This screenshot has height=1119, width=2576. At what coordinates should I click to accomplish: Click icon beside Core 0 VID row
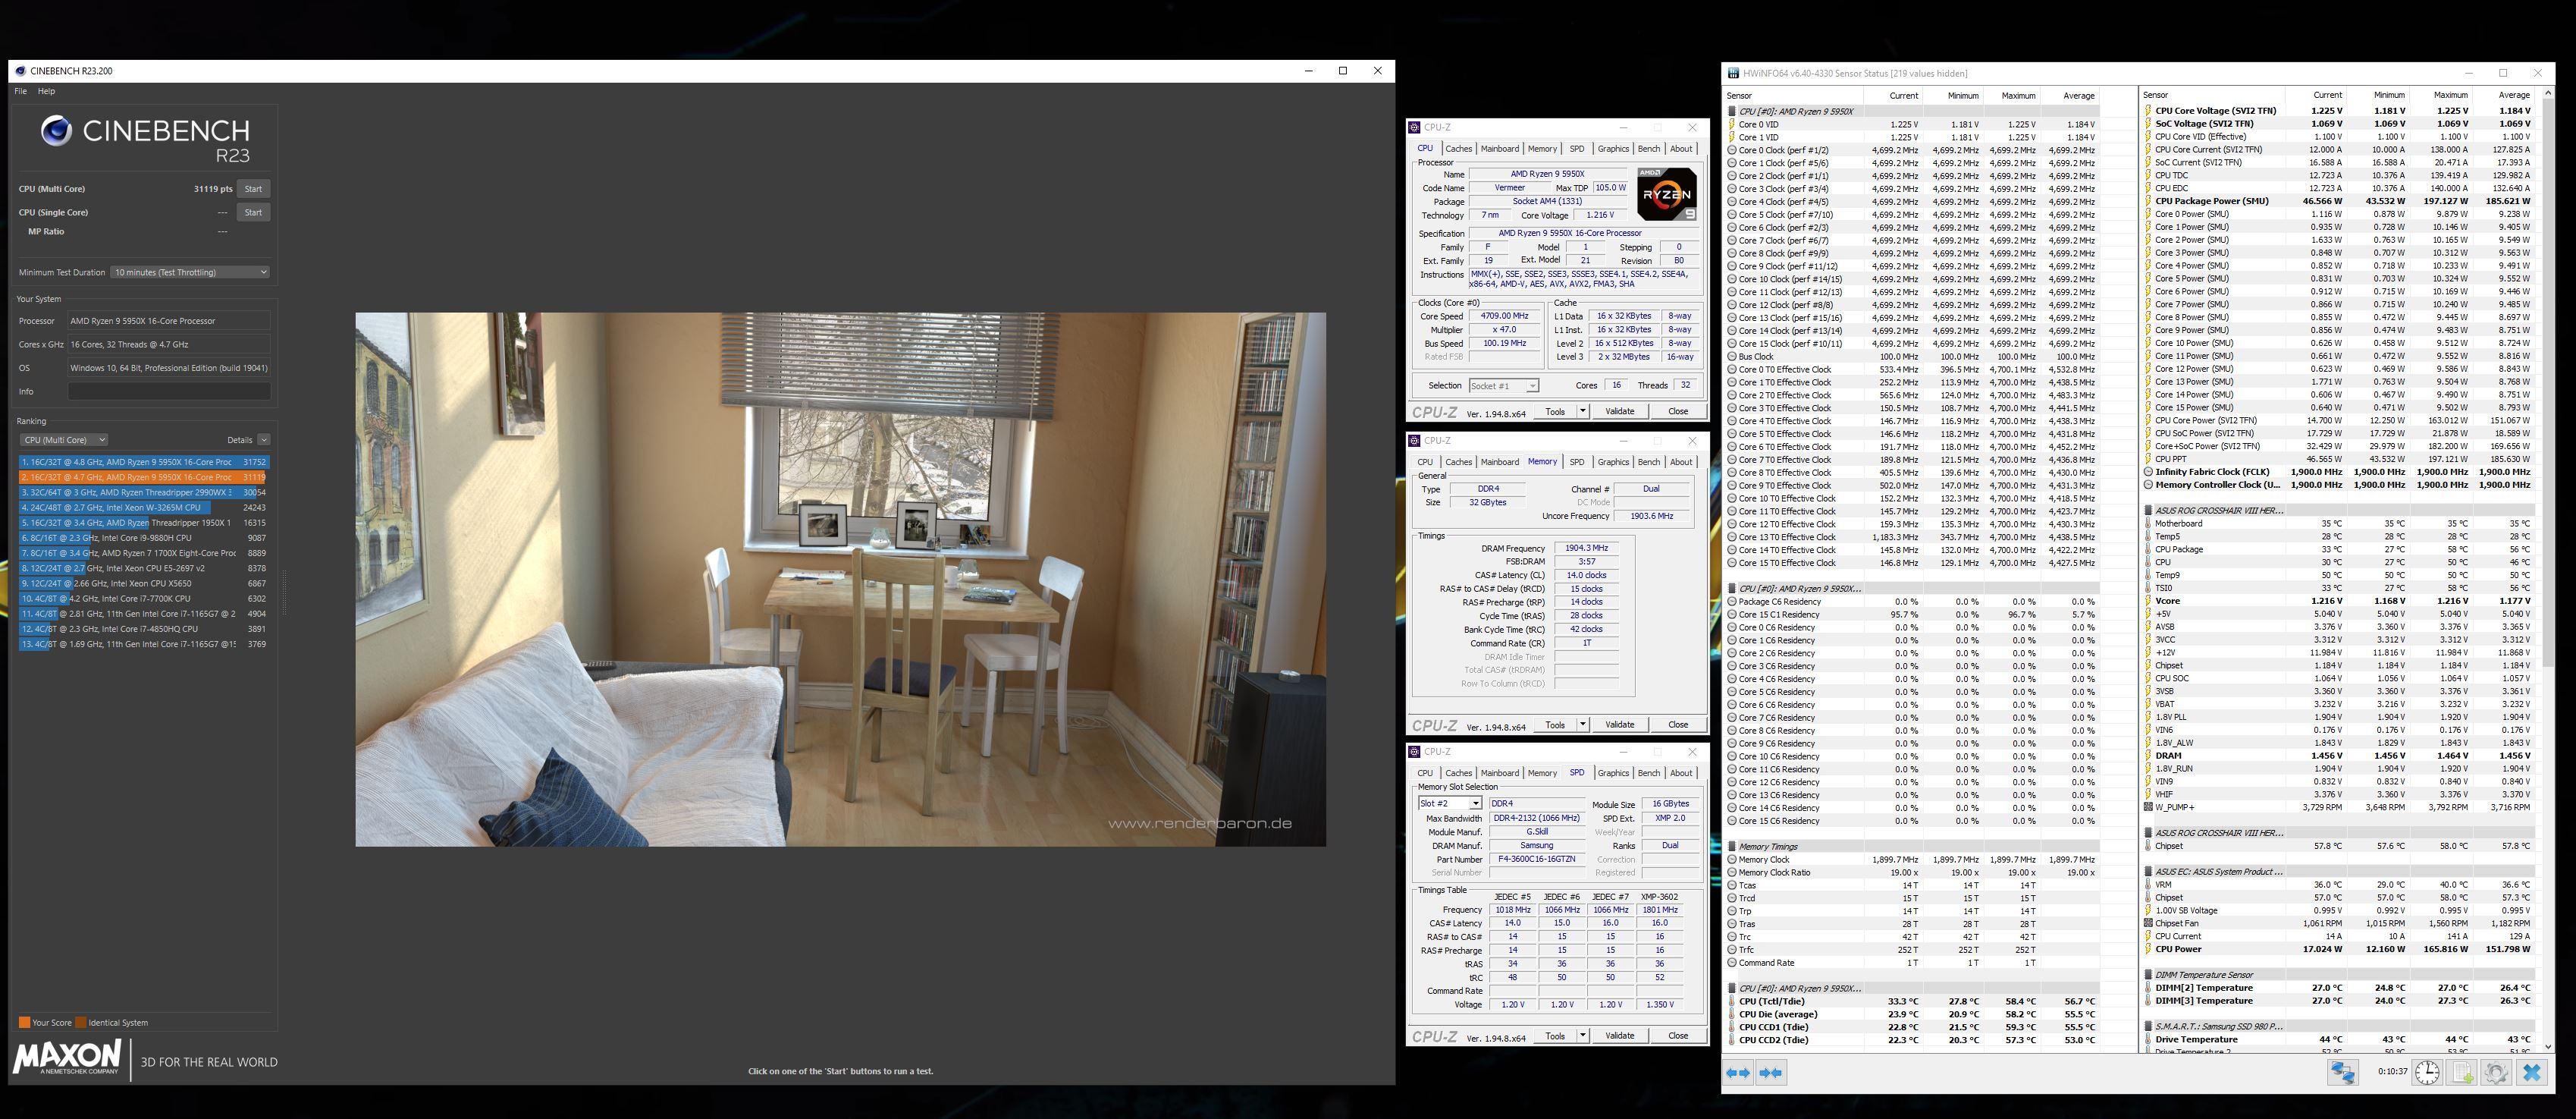(x=1732, y=124)
